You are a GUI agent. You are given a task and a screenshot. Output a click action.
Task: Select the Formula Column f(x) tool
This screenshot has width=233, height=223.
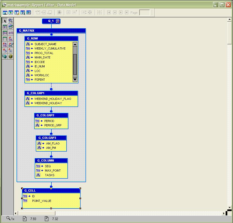pos(5,33)
